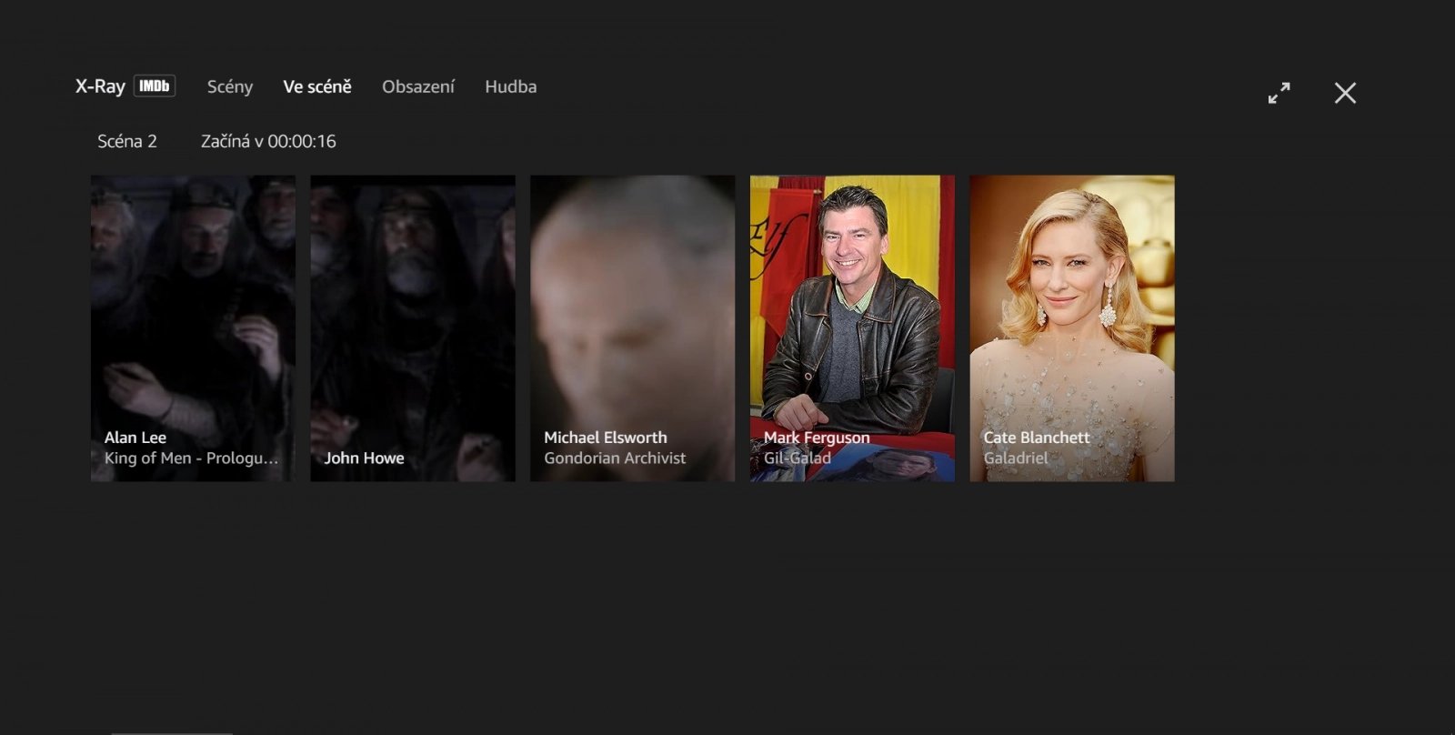Open Michael Elsworth's cast card

click(633, 328)
